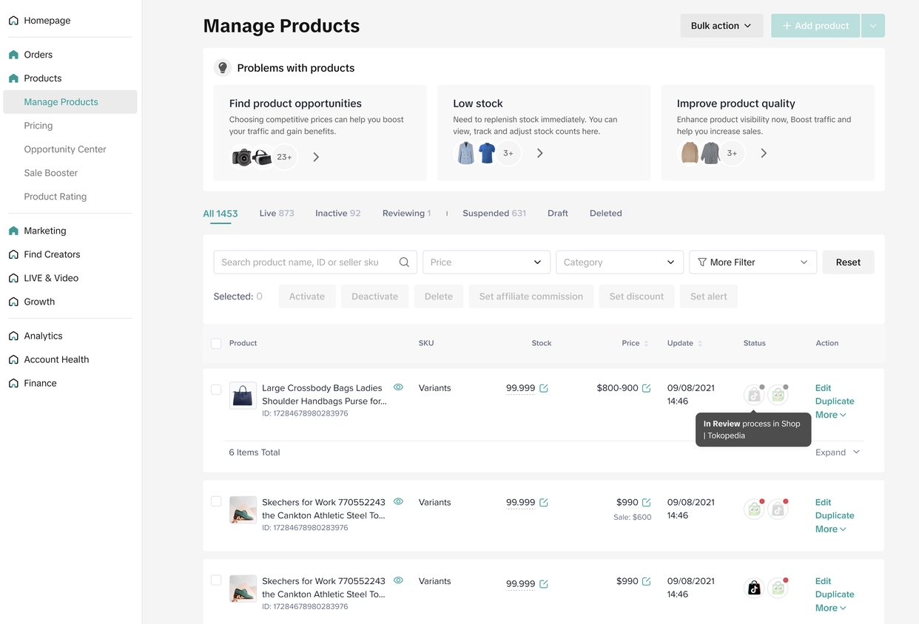Image resolution: width=919 pixels, height=624 pixels.
Task: Click the search magnifier icon
Action: 404,262
